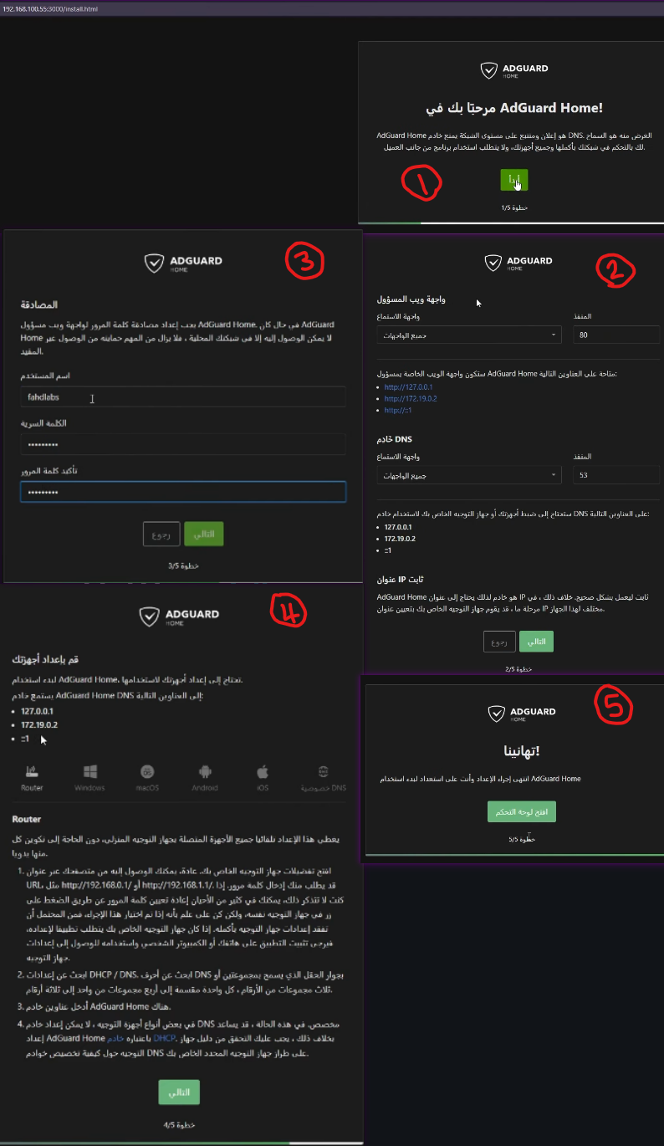Click the قم بإعداد أجهزتك heading
This screenshot has width=664, height=1146.
point(46,660)
